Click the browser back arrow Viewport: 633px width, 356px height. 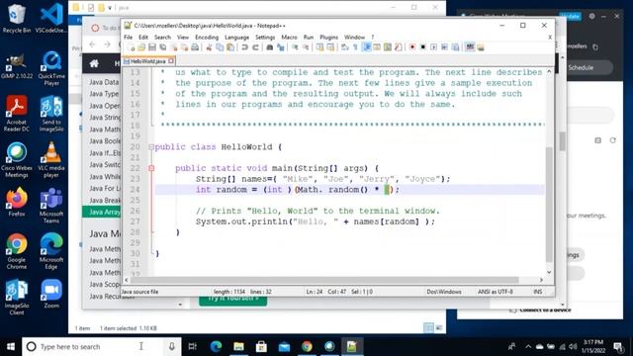click(x=92, y=44)
